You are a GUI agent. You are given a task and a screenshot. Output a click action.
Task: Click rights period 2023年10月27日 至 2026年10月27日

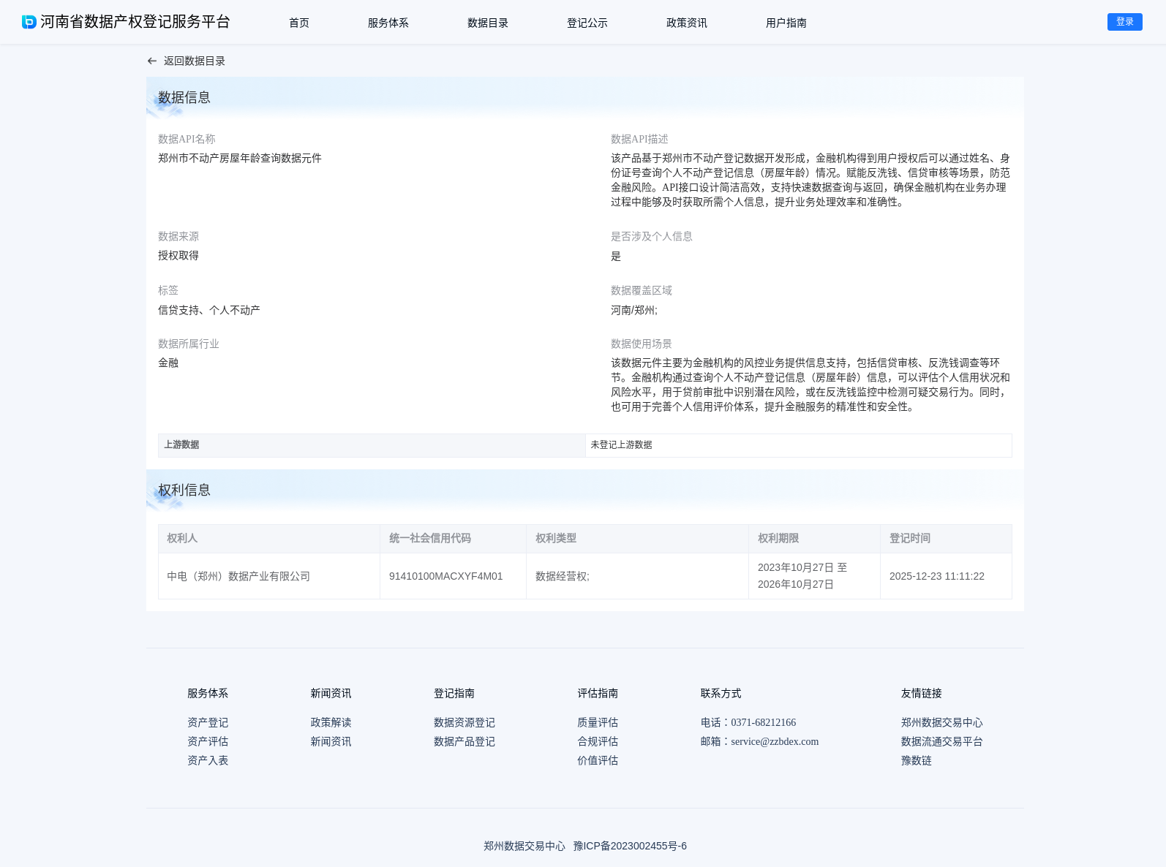pyautogui.click(x=802, y=576)
